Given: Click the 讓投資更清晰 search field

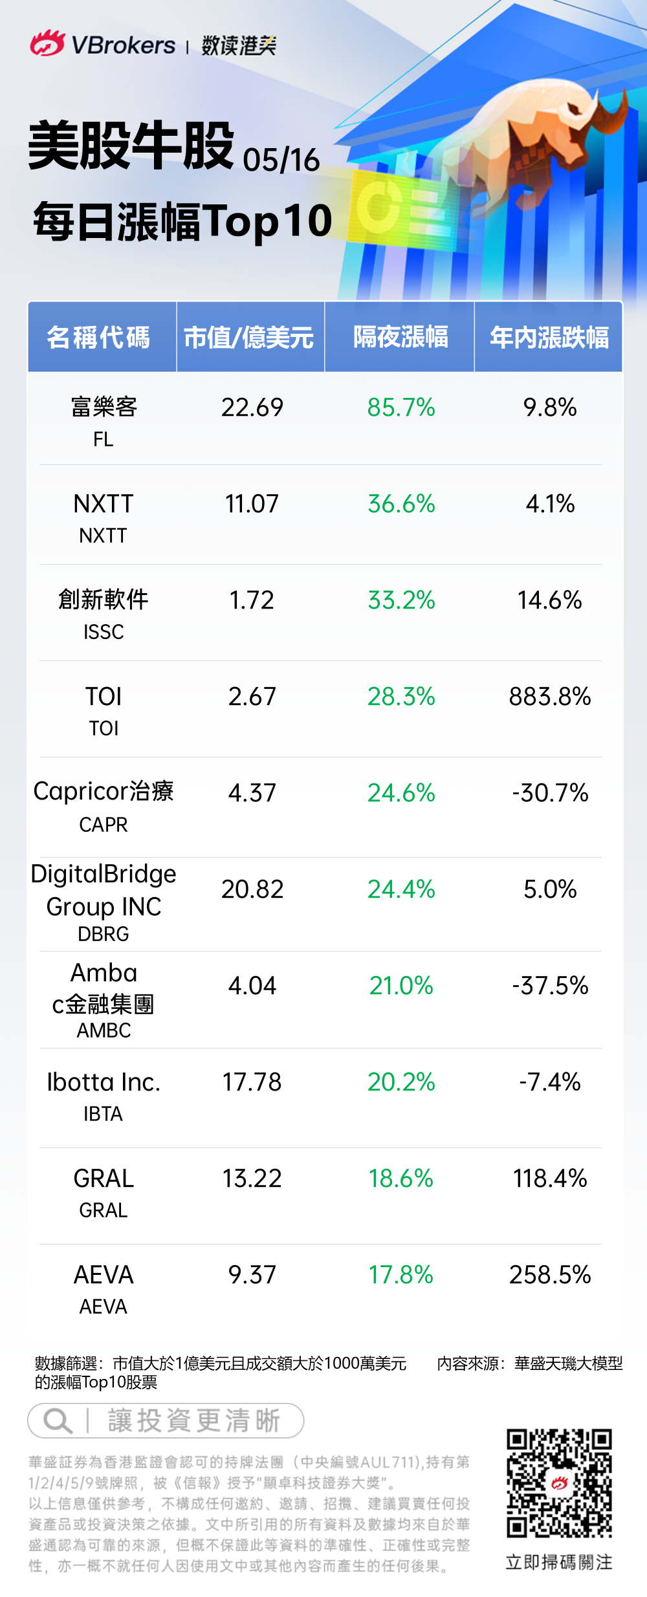Looking at the screenshot, I should pos(193,1421).
